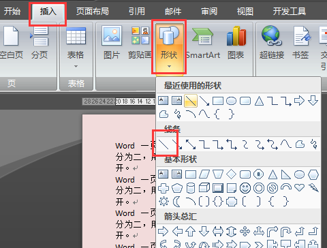Insert a SmartArt graphic
The height and width of the screenshot is (248, 327).
coord(203,43)
